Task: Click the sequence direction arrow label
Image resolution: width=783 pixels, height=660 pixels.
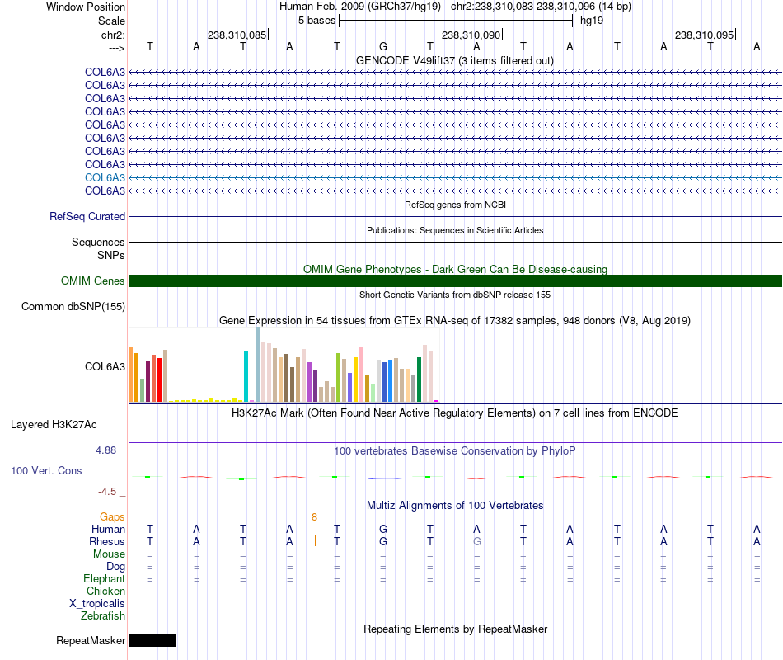Action: (116, 49)
